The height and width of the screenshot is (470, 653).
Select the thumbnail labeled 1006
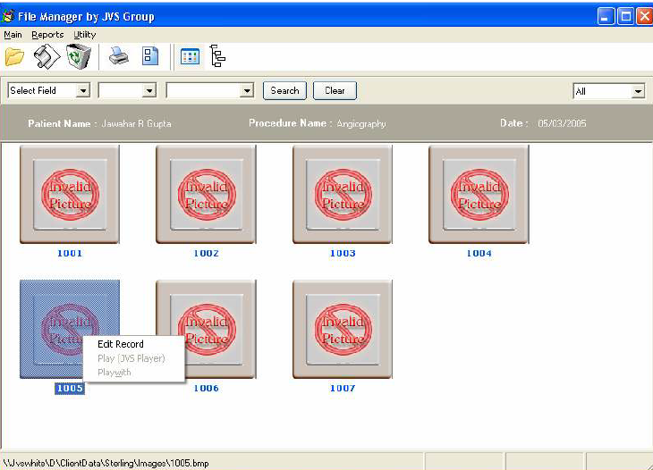[206, 329]
